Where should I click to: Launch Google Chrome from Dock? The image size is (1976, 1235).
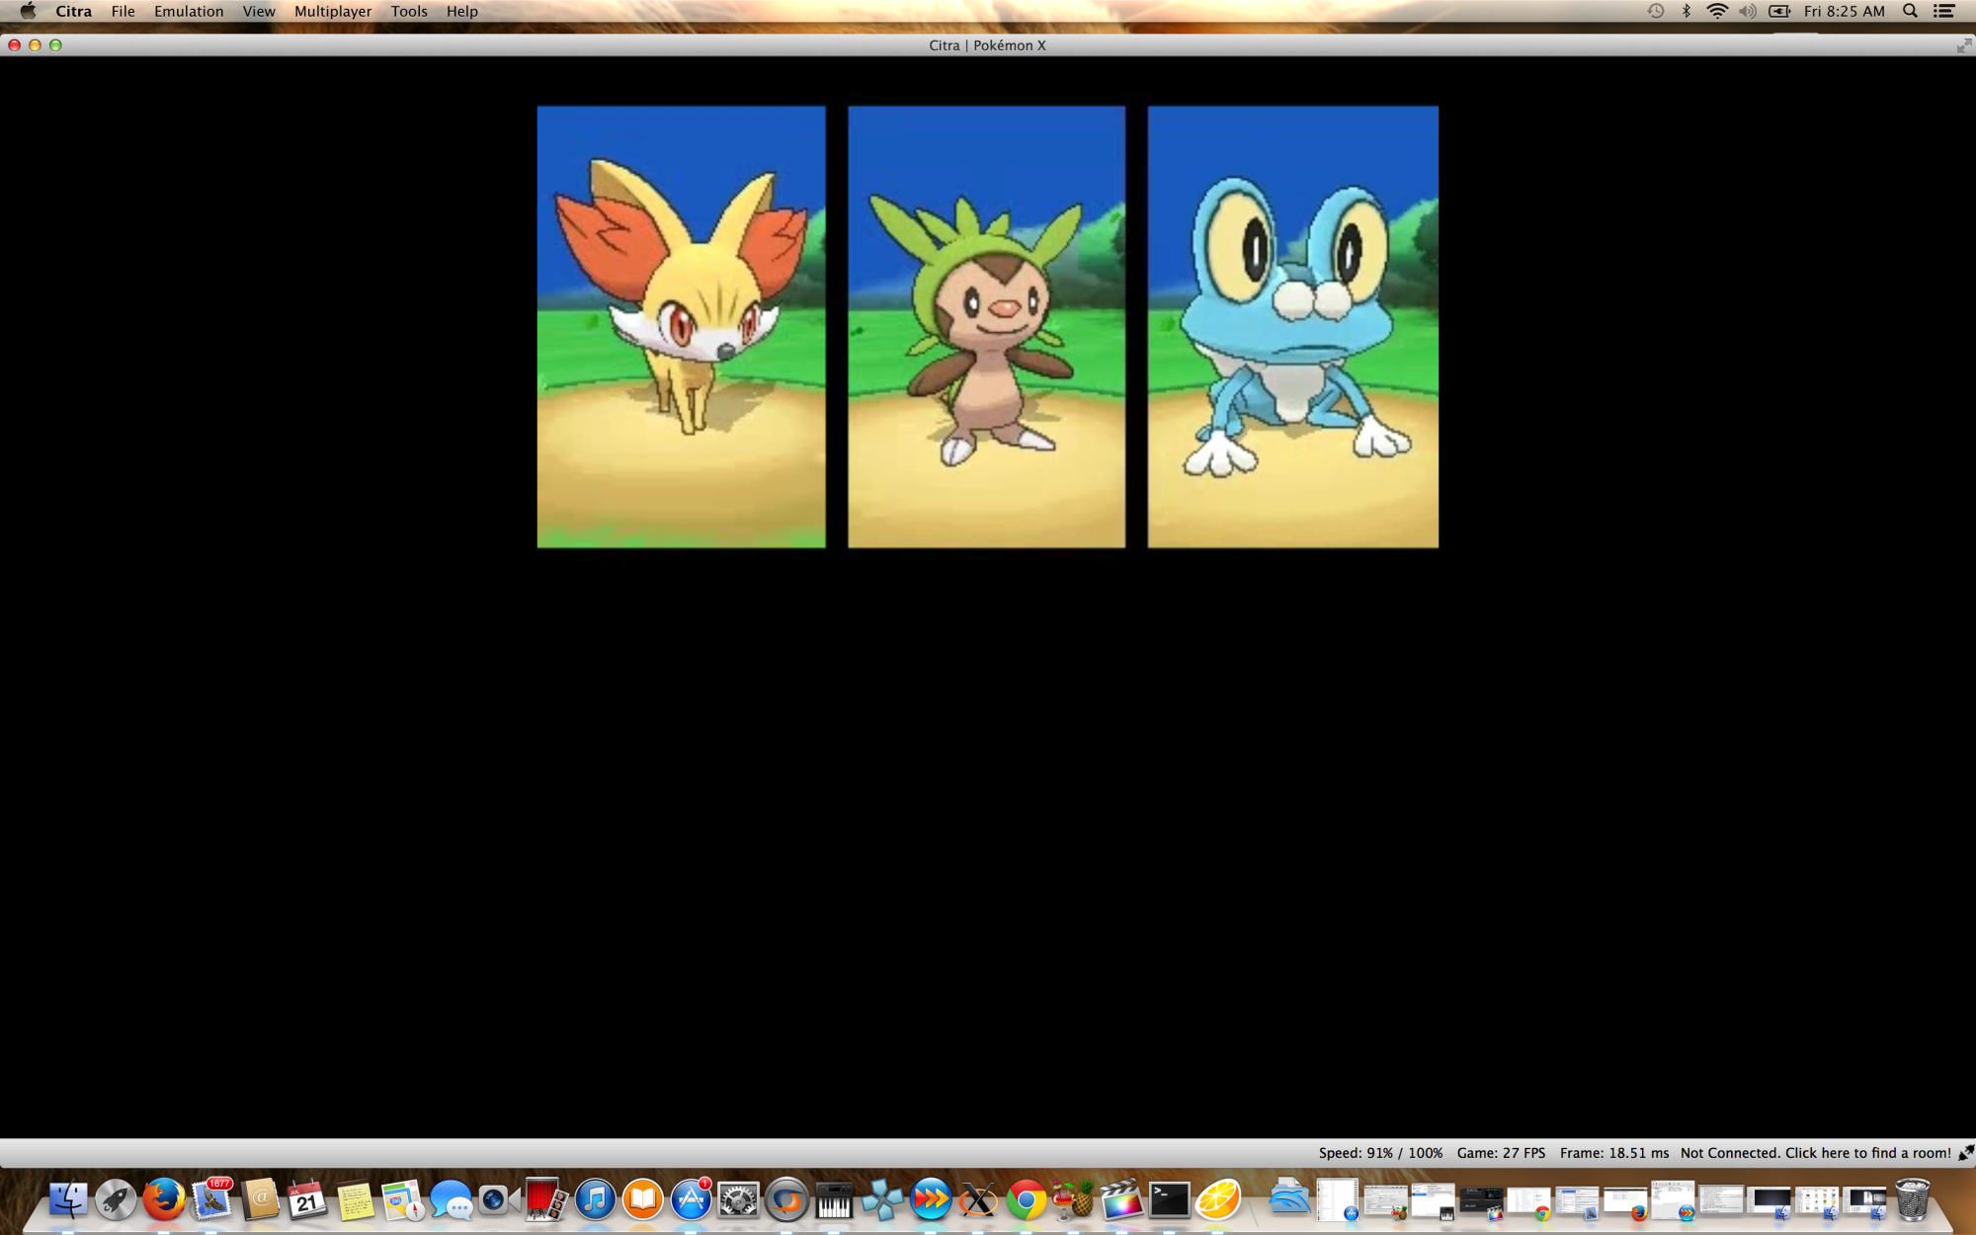point(1027,1200)
